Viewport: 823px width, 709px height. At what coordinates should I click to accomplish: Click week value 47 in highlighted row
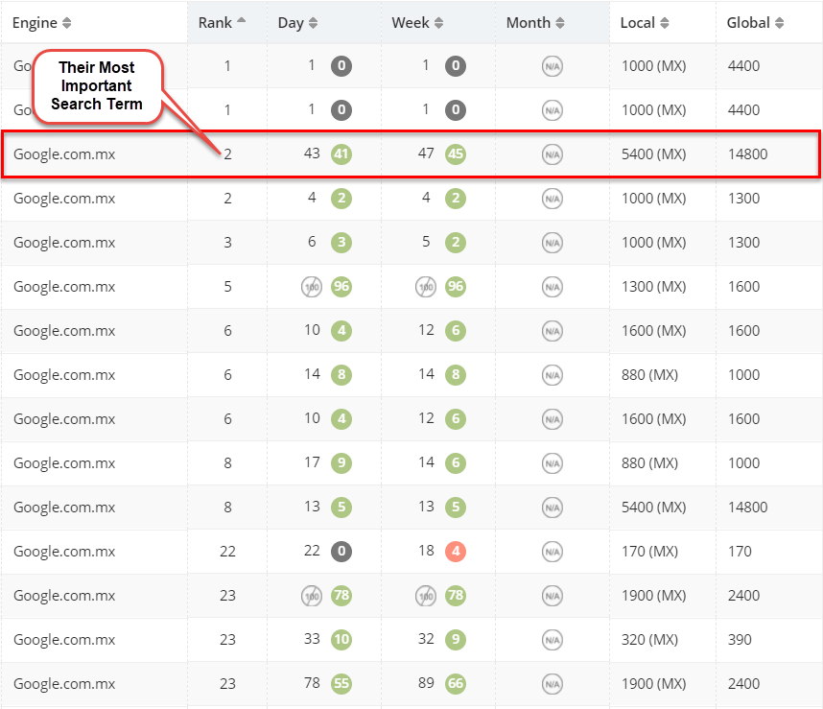click(426, 154)
